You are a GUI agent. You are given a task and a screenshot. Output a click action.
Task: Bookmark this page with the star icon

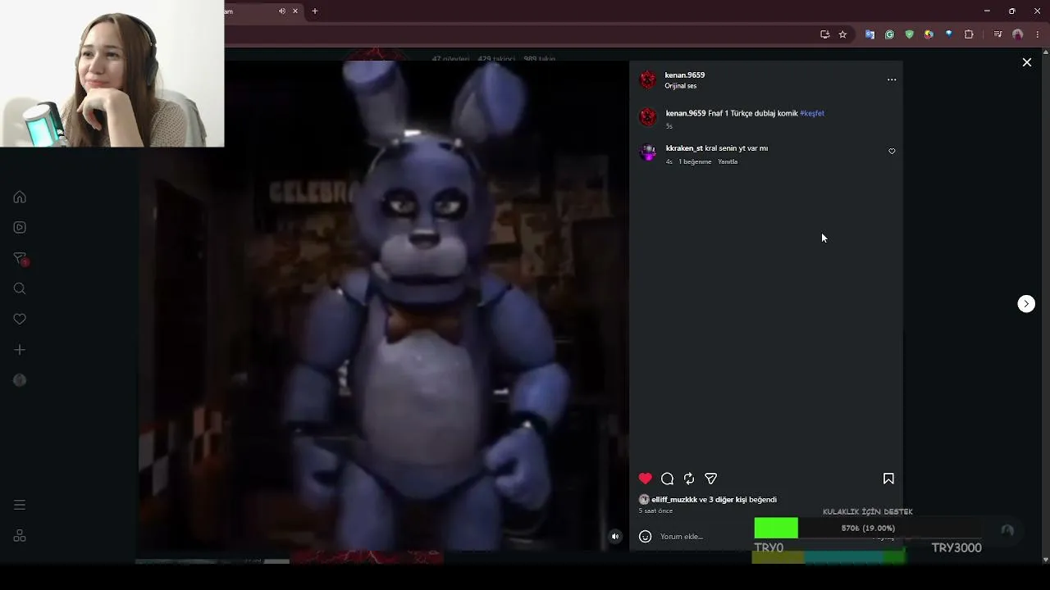click(x=842, y=34)
